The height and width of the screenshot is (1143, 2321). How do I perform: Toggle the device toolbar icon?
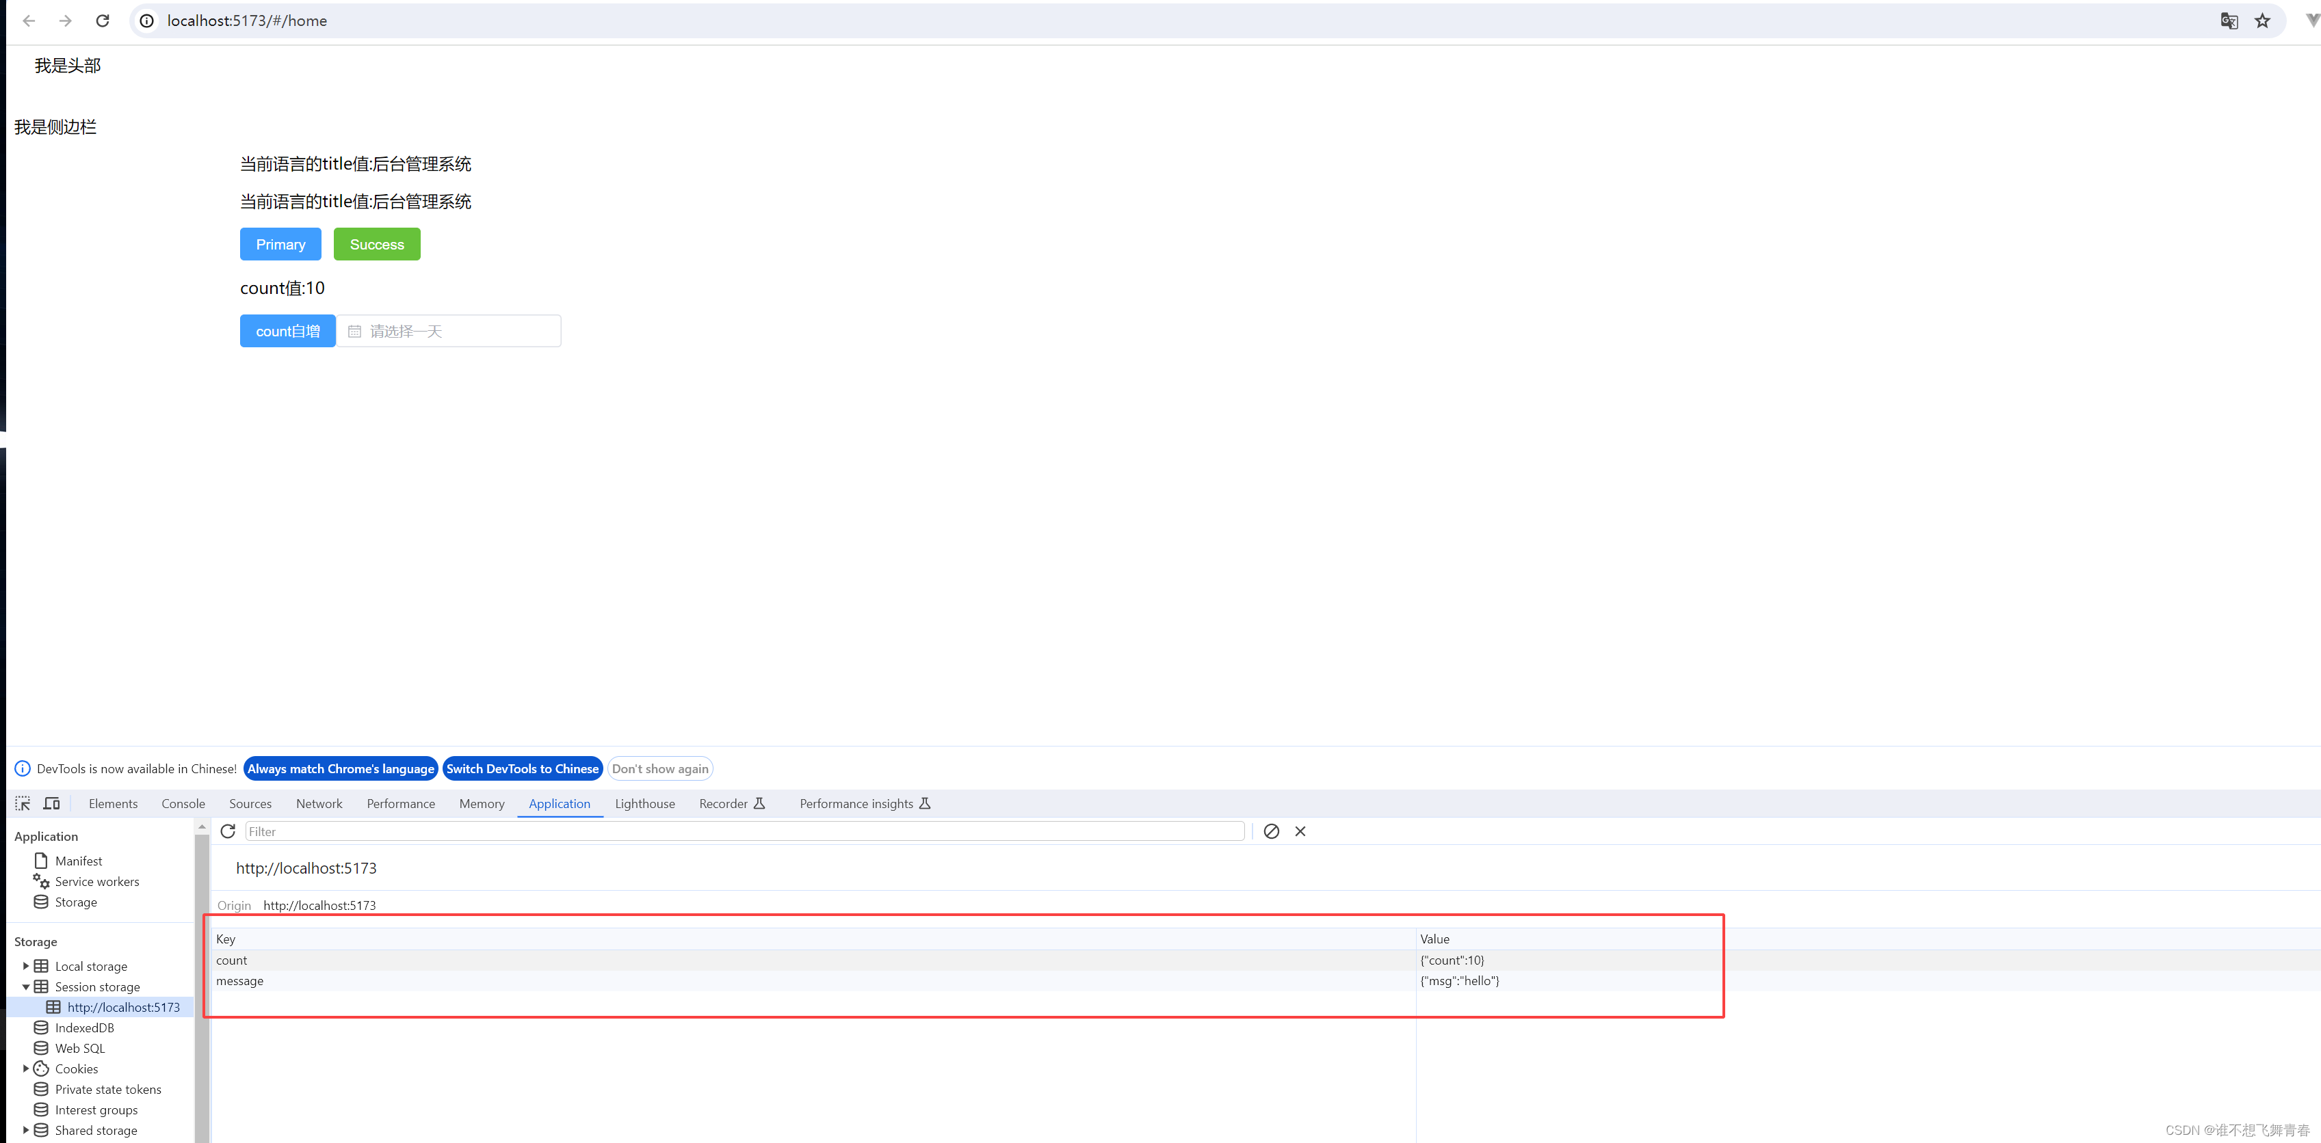[x=51, y=803]
